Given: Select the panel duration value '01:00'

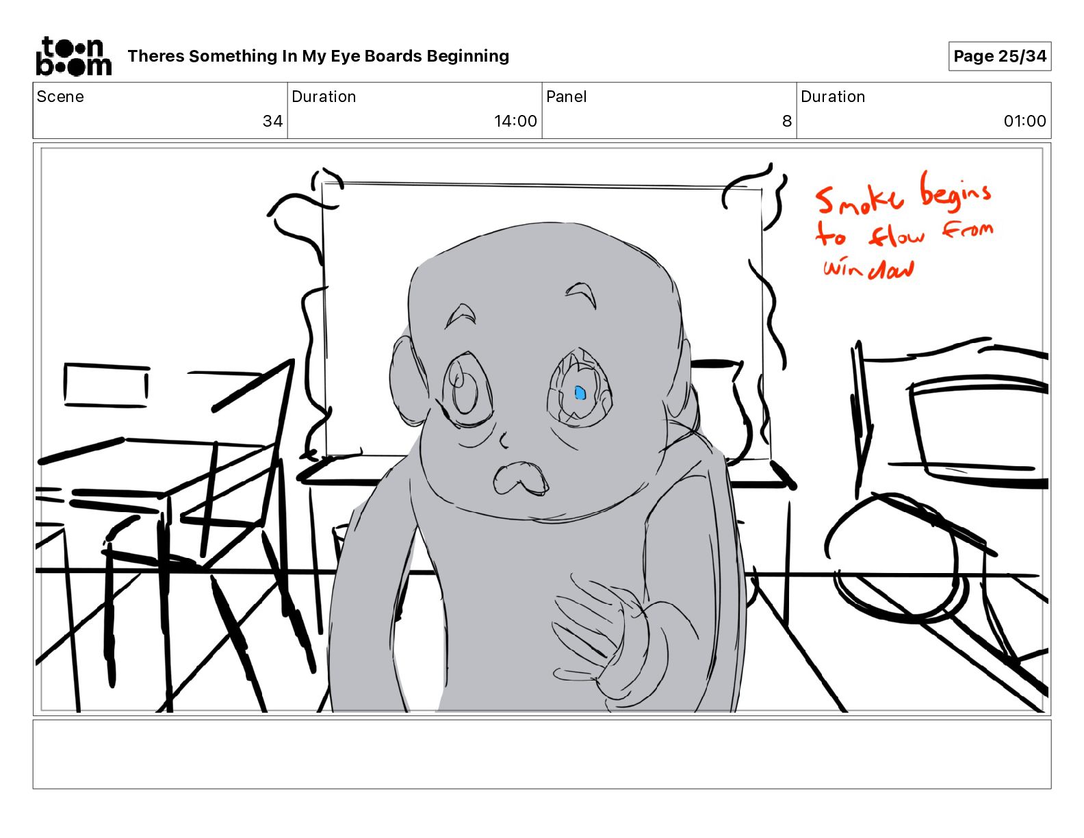Looking at the screenshot, I should pos(1024,121).
